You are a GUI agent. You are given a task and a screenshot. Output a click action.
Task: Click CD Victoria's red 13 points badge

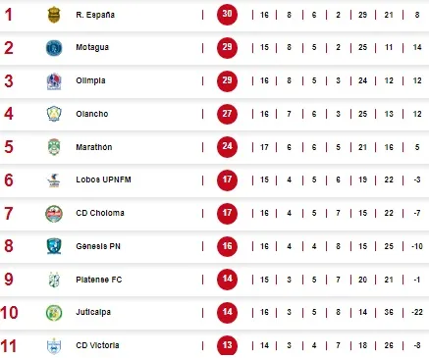point(227,345)
